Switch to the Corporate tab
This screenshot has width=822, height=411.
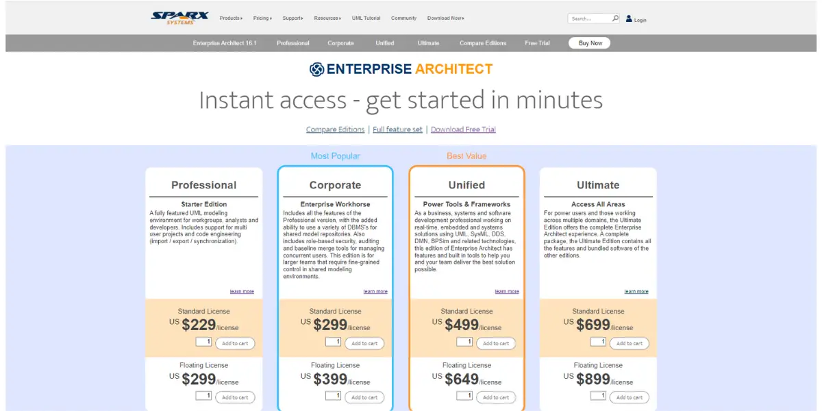coord(340,43)
